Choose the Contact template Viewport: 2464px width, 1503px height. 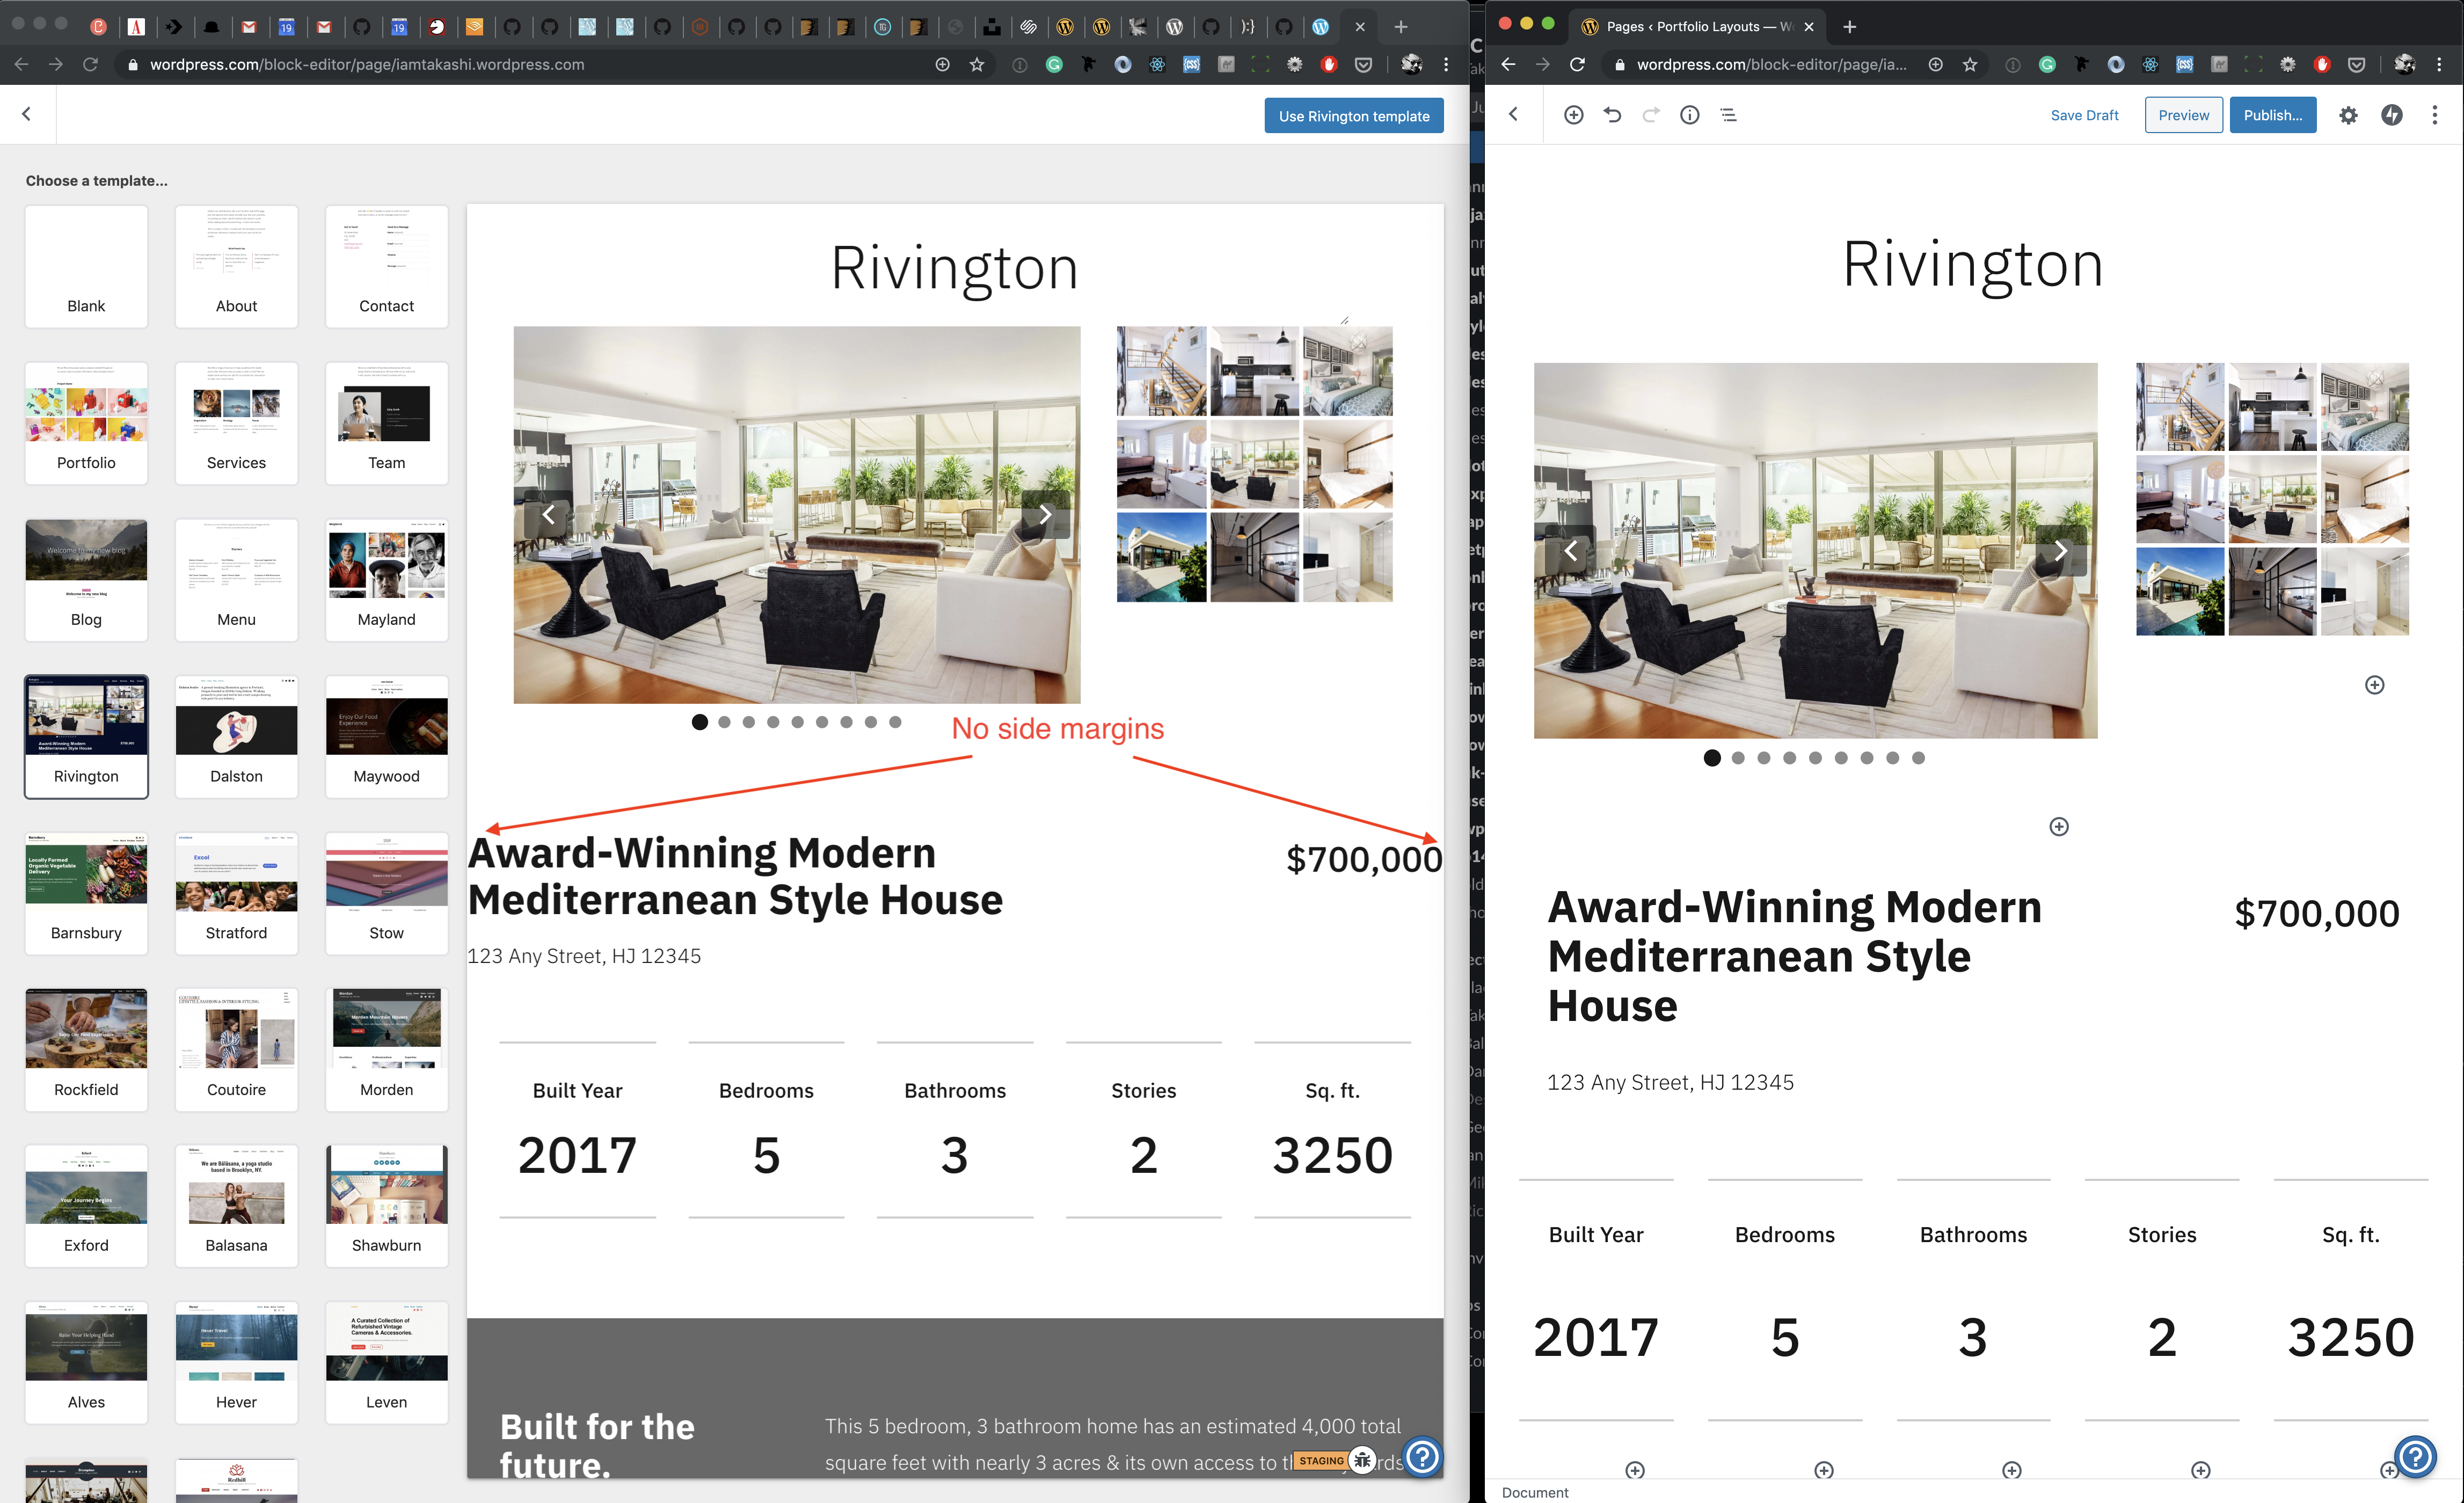click(x=386, y=266)
